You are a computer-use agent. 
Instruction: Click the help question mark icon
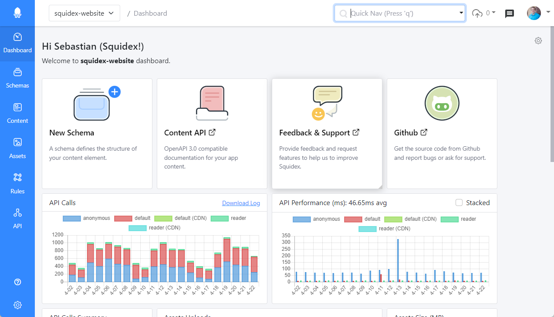pos(17,282)
